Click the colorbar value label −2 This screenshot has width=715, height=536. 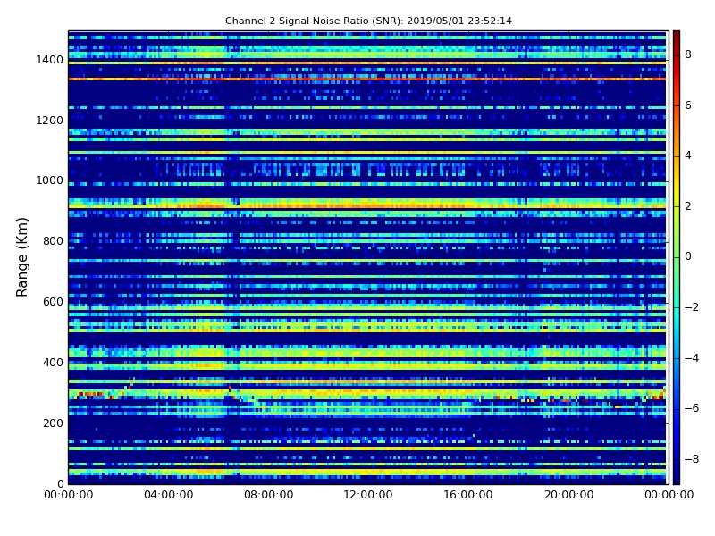coord(692,307)
